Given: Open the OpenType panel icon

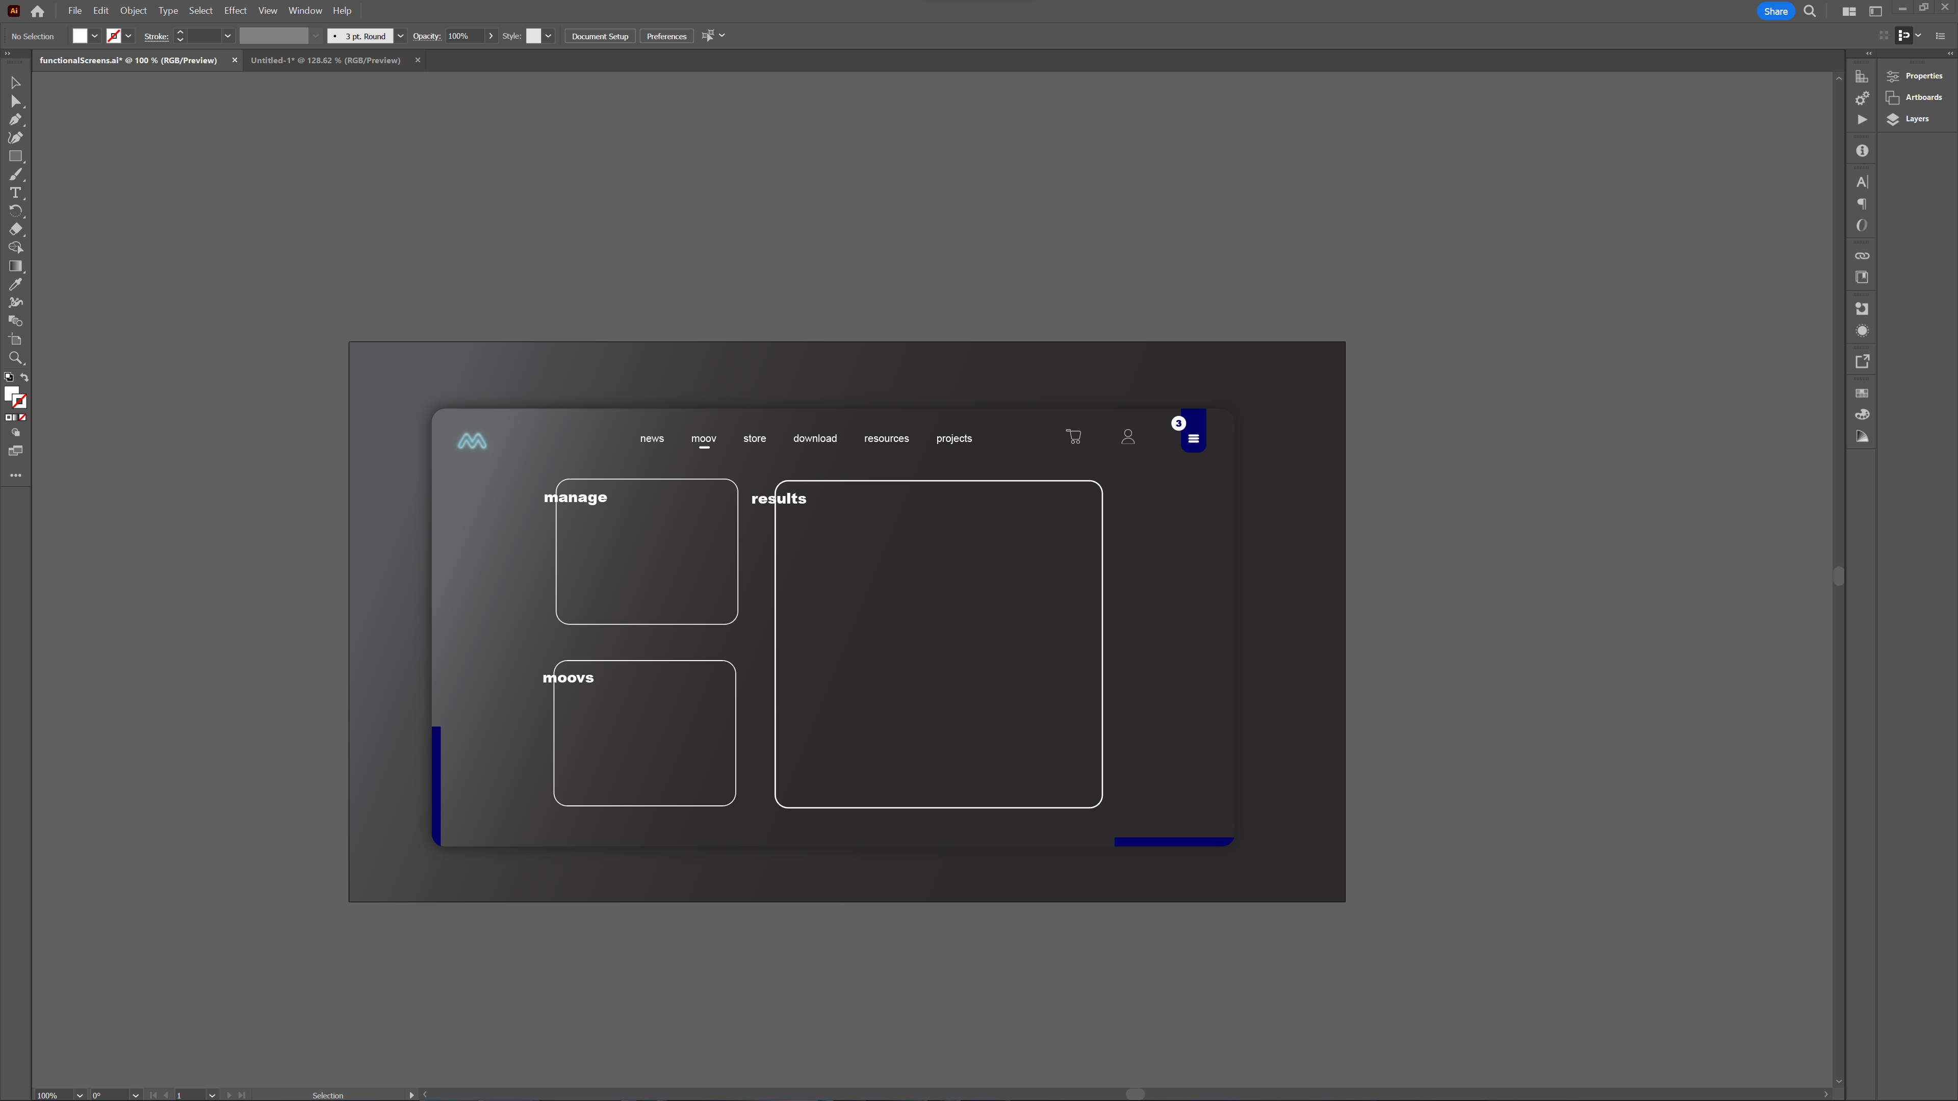Looking at the screenshot, I should pyautogui.click(x=1862, y=226).
